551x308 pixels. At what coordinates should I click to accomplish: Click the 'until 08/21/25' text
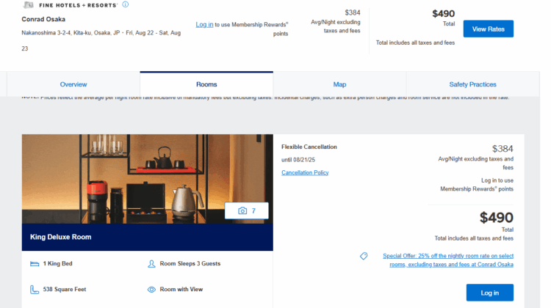tap(298, 160)
